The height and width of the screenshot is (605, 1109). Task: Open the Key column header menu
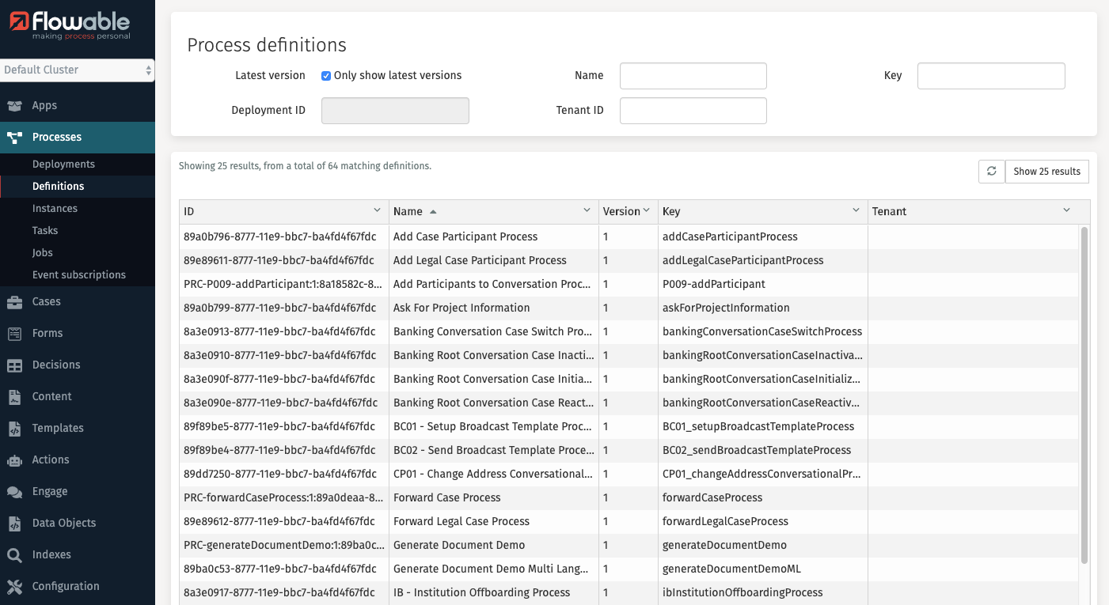[856, 210]
